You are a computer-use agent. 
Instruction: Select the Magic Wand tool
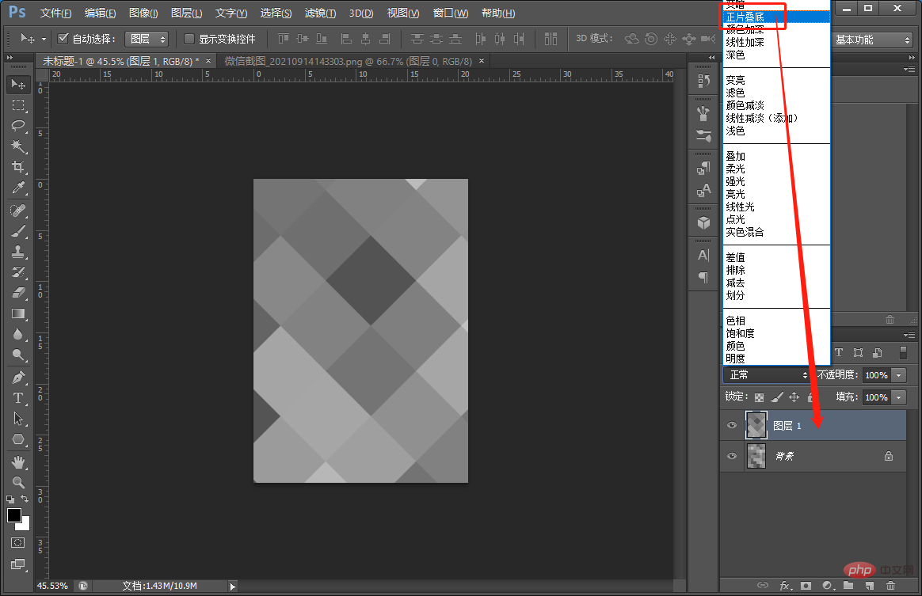coord(17,146)
